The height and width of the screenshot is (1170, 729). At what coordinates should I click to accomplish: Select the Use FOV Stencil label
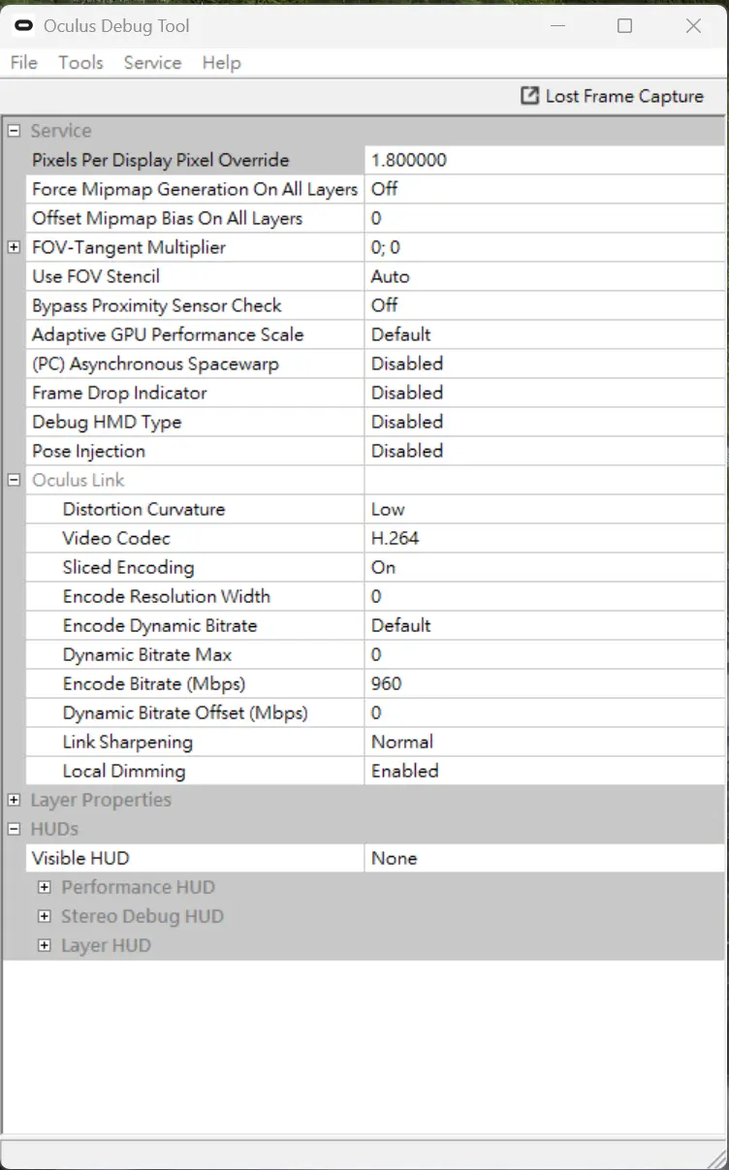click(x=96, y=276)
